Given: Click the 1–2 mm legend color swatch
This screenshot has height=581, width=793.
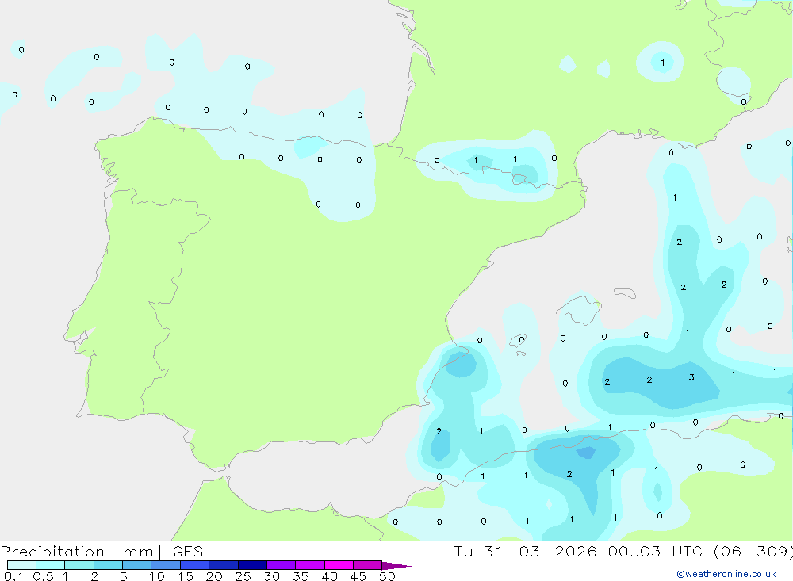Looking at the screenshot, I should coord(79,565).
